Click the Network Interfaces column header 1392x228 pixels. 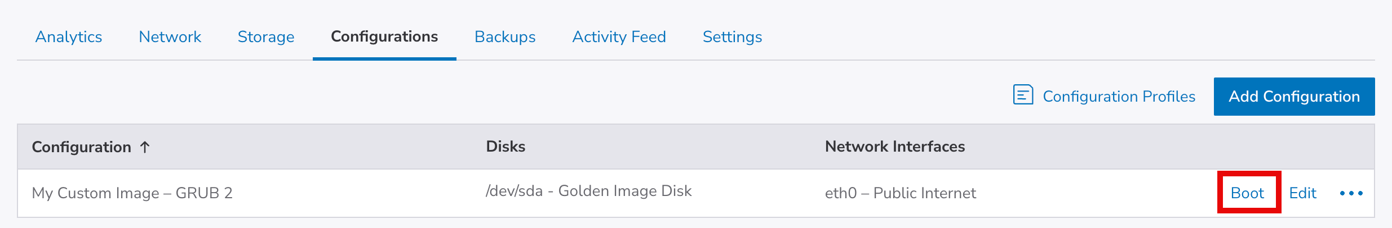895,147
